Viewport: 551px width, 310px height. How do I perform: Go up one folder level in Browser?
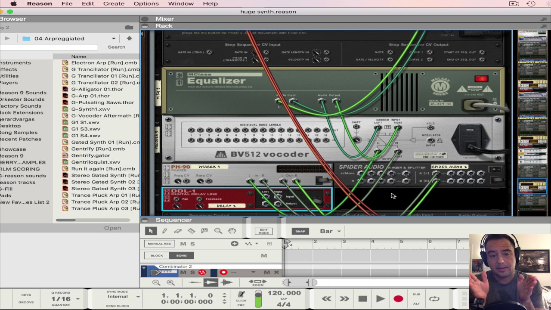(x=129, y=38)
